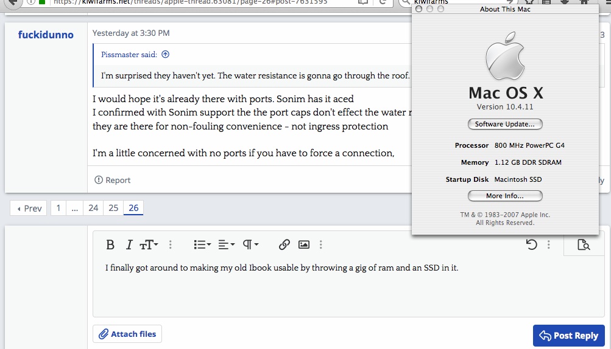This screenshot has height=349, width=611.
Task: Open the more text options menu next to font size
Action: (x=171, y=245)
